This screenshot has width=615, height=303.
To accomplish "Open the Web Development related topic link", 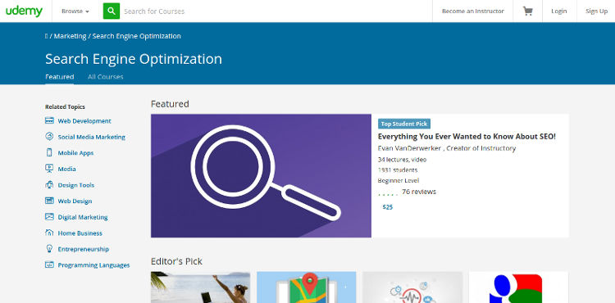I will tap(84, 121).
